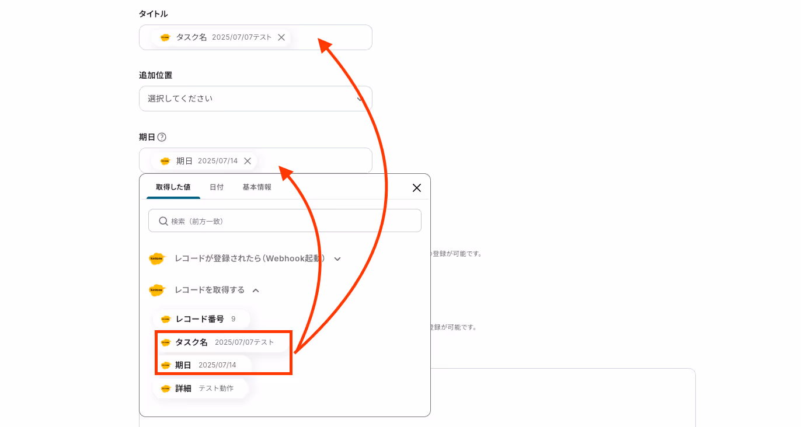This screenshot has width=801, height=427.
Task: Remove the 期日 chip from 期日 field
Action: pyautogui.click(x=248, y=161)
